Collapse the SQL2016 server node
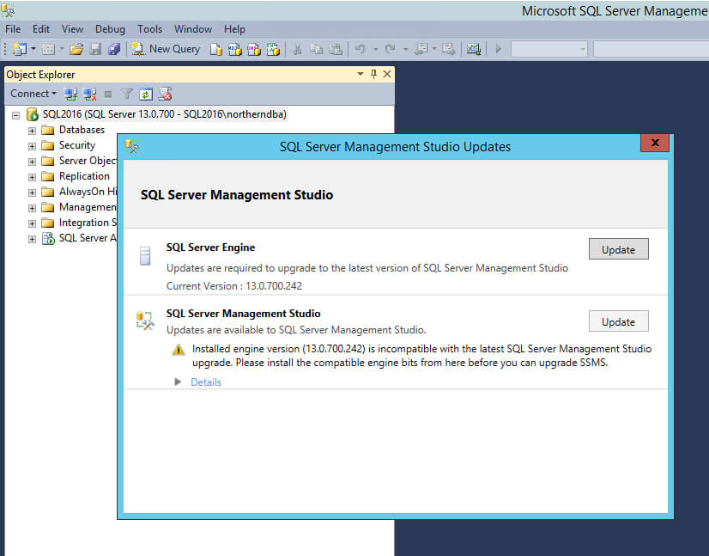Image resolution: width=709 pixels, height=556 pixels. 15,115
